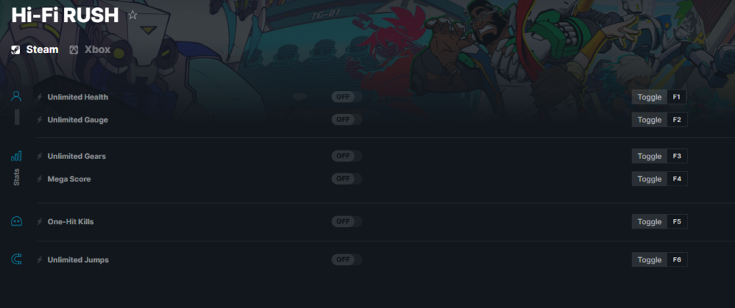Turn on the Unlimited Gauge switch
Image resolution: width=735 pixels, height=308 pixels.
tap(347, 120)
